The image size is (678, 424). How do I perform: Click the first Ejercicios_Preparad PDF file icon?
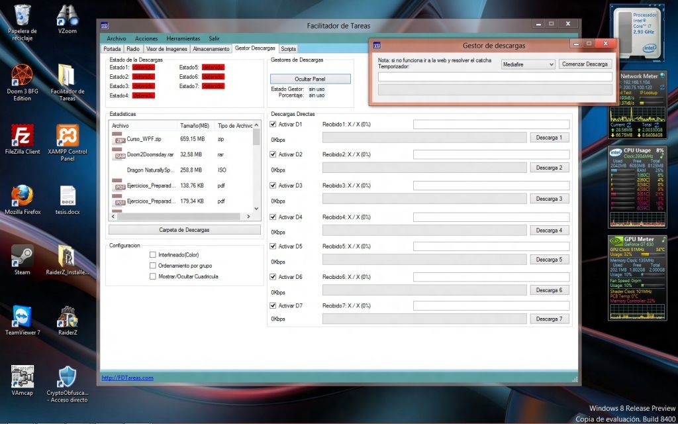[119, 185]
